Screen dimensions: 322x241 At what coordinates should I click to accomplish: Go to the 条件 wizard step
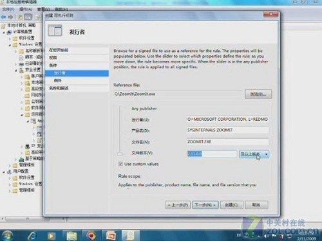pyautogui.click(x=77, y=66)
